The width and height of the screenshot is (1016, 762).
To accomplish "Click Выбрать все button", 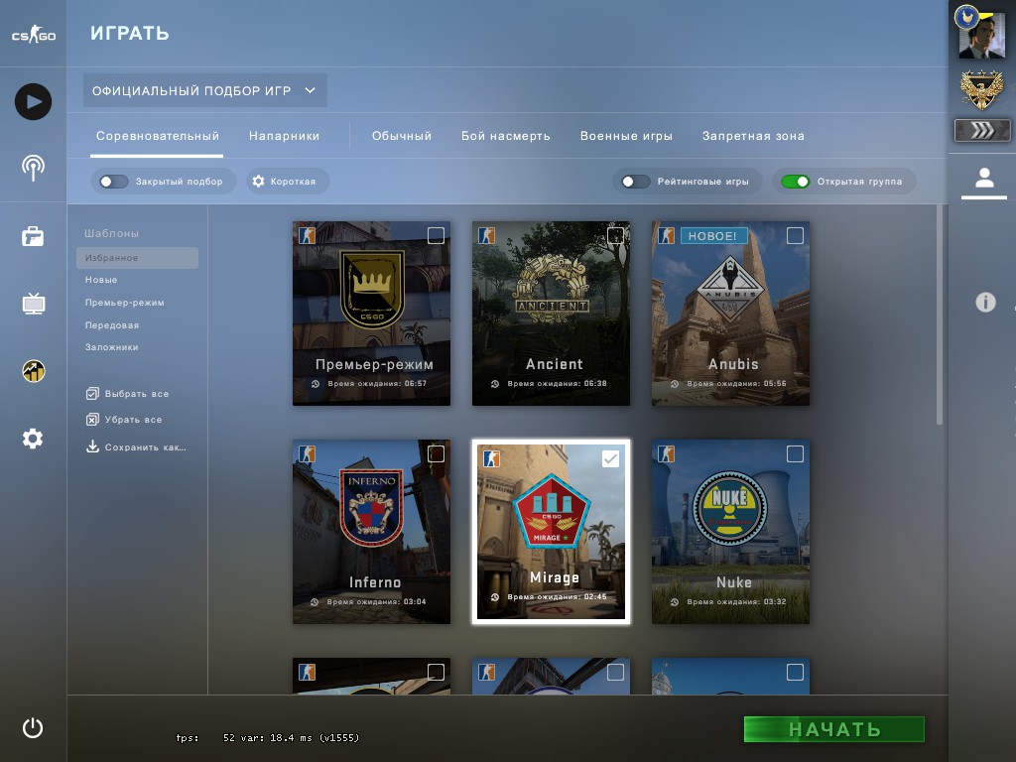I will [x=128, y=394].
